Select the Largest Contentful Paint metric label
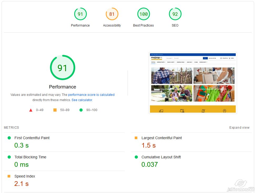Viewport: 256px width, 193px height. (x=162, y=138)
